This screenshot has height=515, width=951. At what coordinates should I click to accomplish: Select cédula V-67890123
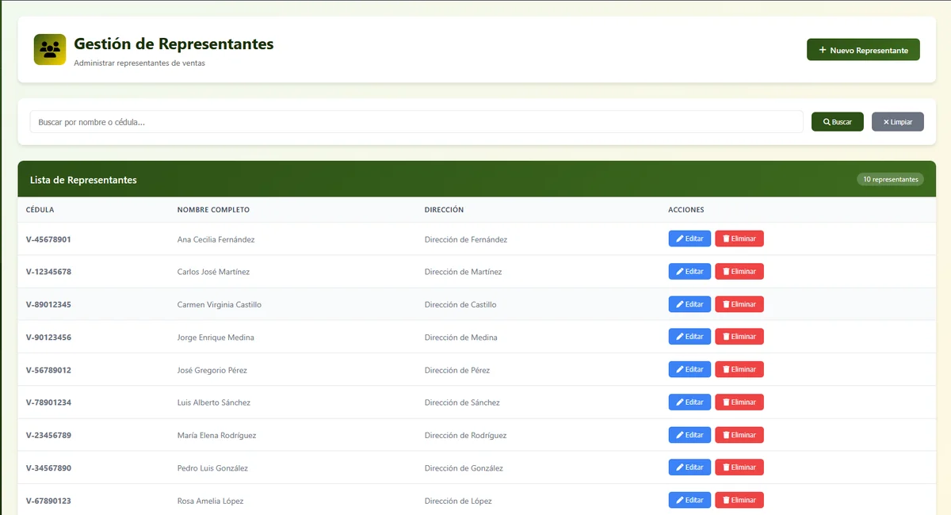pos(48,501)
